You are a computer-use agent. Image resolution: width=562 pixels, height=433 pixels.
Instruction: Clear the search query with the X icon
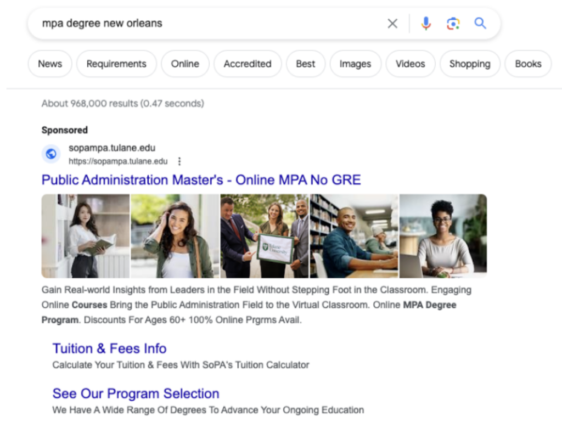[392, 24]
